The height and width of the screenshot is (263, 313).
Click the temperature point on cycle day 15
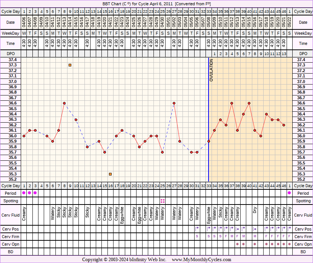pyautogui.click(x=105, y=152)
